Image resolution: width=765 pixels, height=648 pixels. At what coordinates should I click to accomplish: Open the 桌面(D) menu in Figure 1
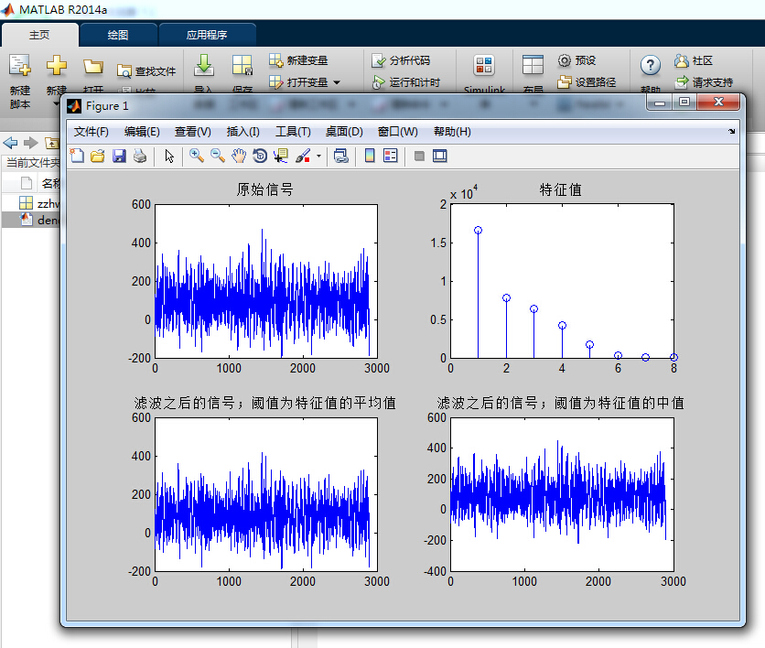(344, 132)
